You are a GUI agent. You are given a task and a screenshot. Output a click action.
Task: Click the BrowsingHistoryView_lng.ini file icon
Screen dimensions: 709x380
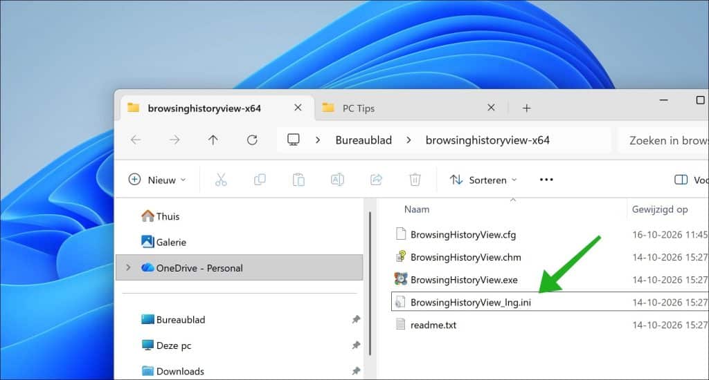point(401,301)
